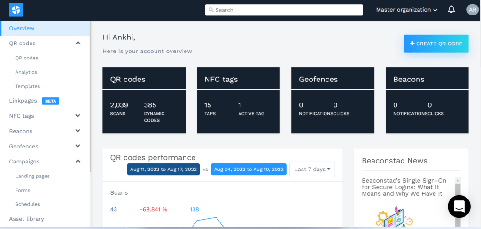Click the 15 taps value
Image resolution: width=481 pixels, height=229 pixels.
(208, 105)
